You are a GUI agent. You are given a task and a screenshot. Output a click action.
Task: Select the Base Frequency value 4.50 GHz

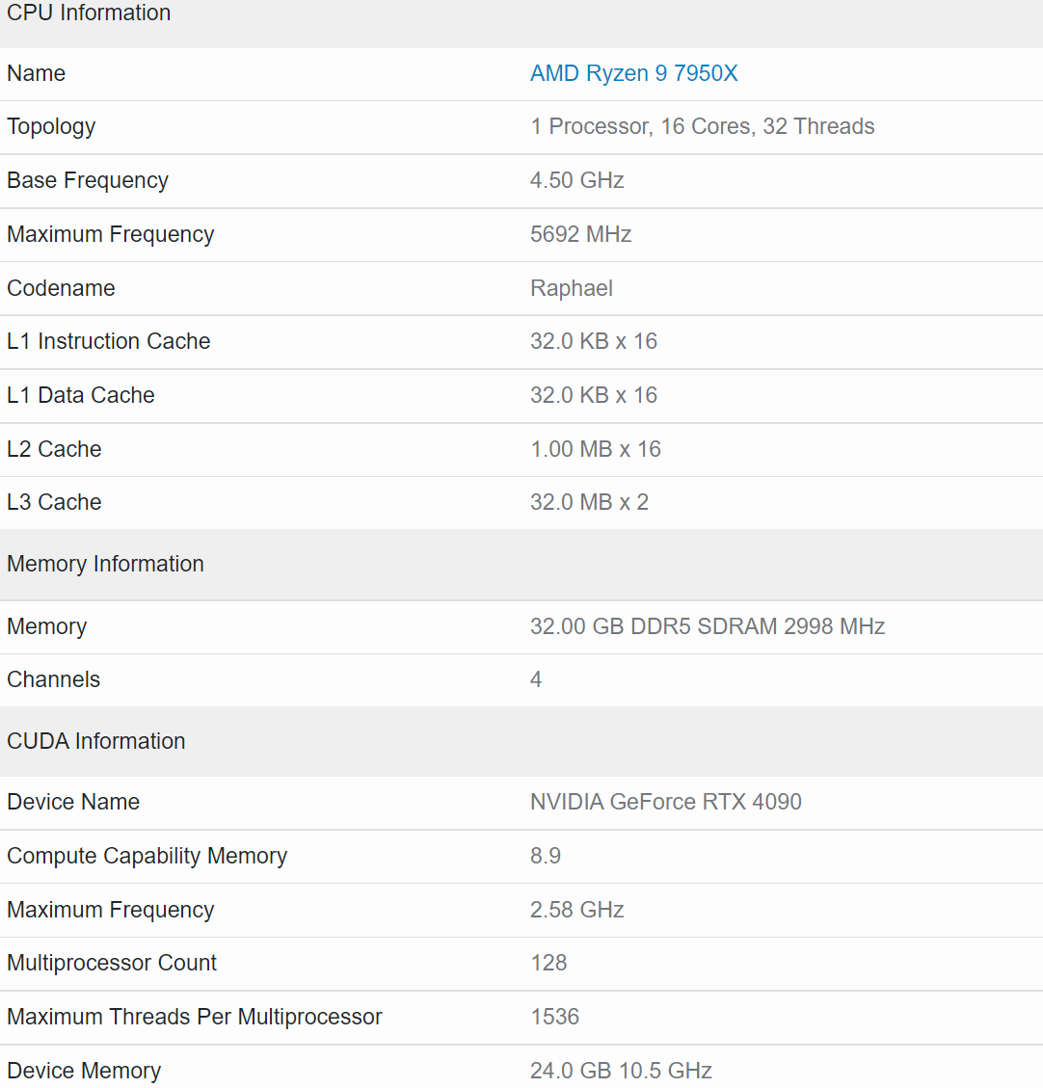pos(576,180)
